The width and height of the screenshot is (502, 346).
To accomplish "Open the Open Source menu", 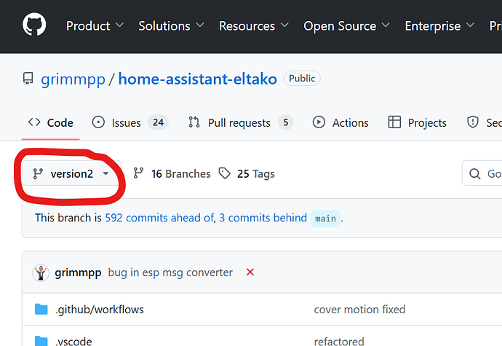I will (346, 25).
